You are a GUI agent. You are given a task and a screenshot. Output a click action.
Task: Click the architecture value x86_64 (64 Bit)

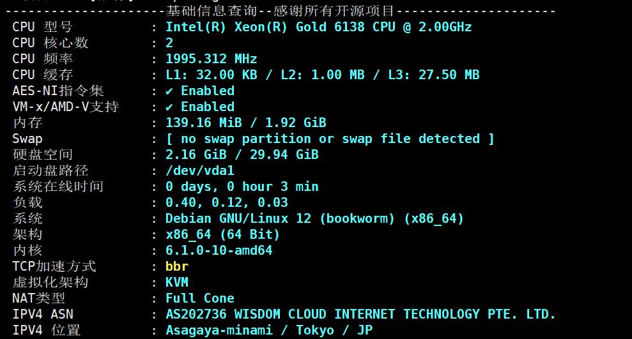[222, 234]
